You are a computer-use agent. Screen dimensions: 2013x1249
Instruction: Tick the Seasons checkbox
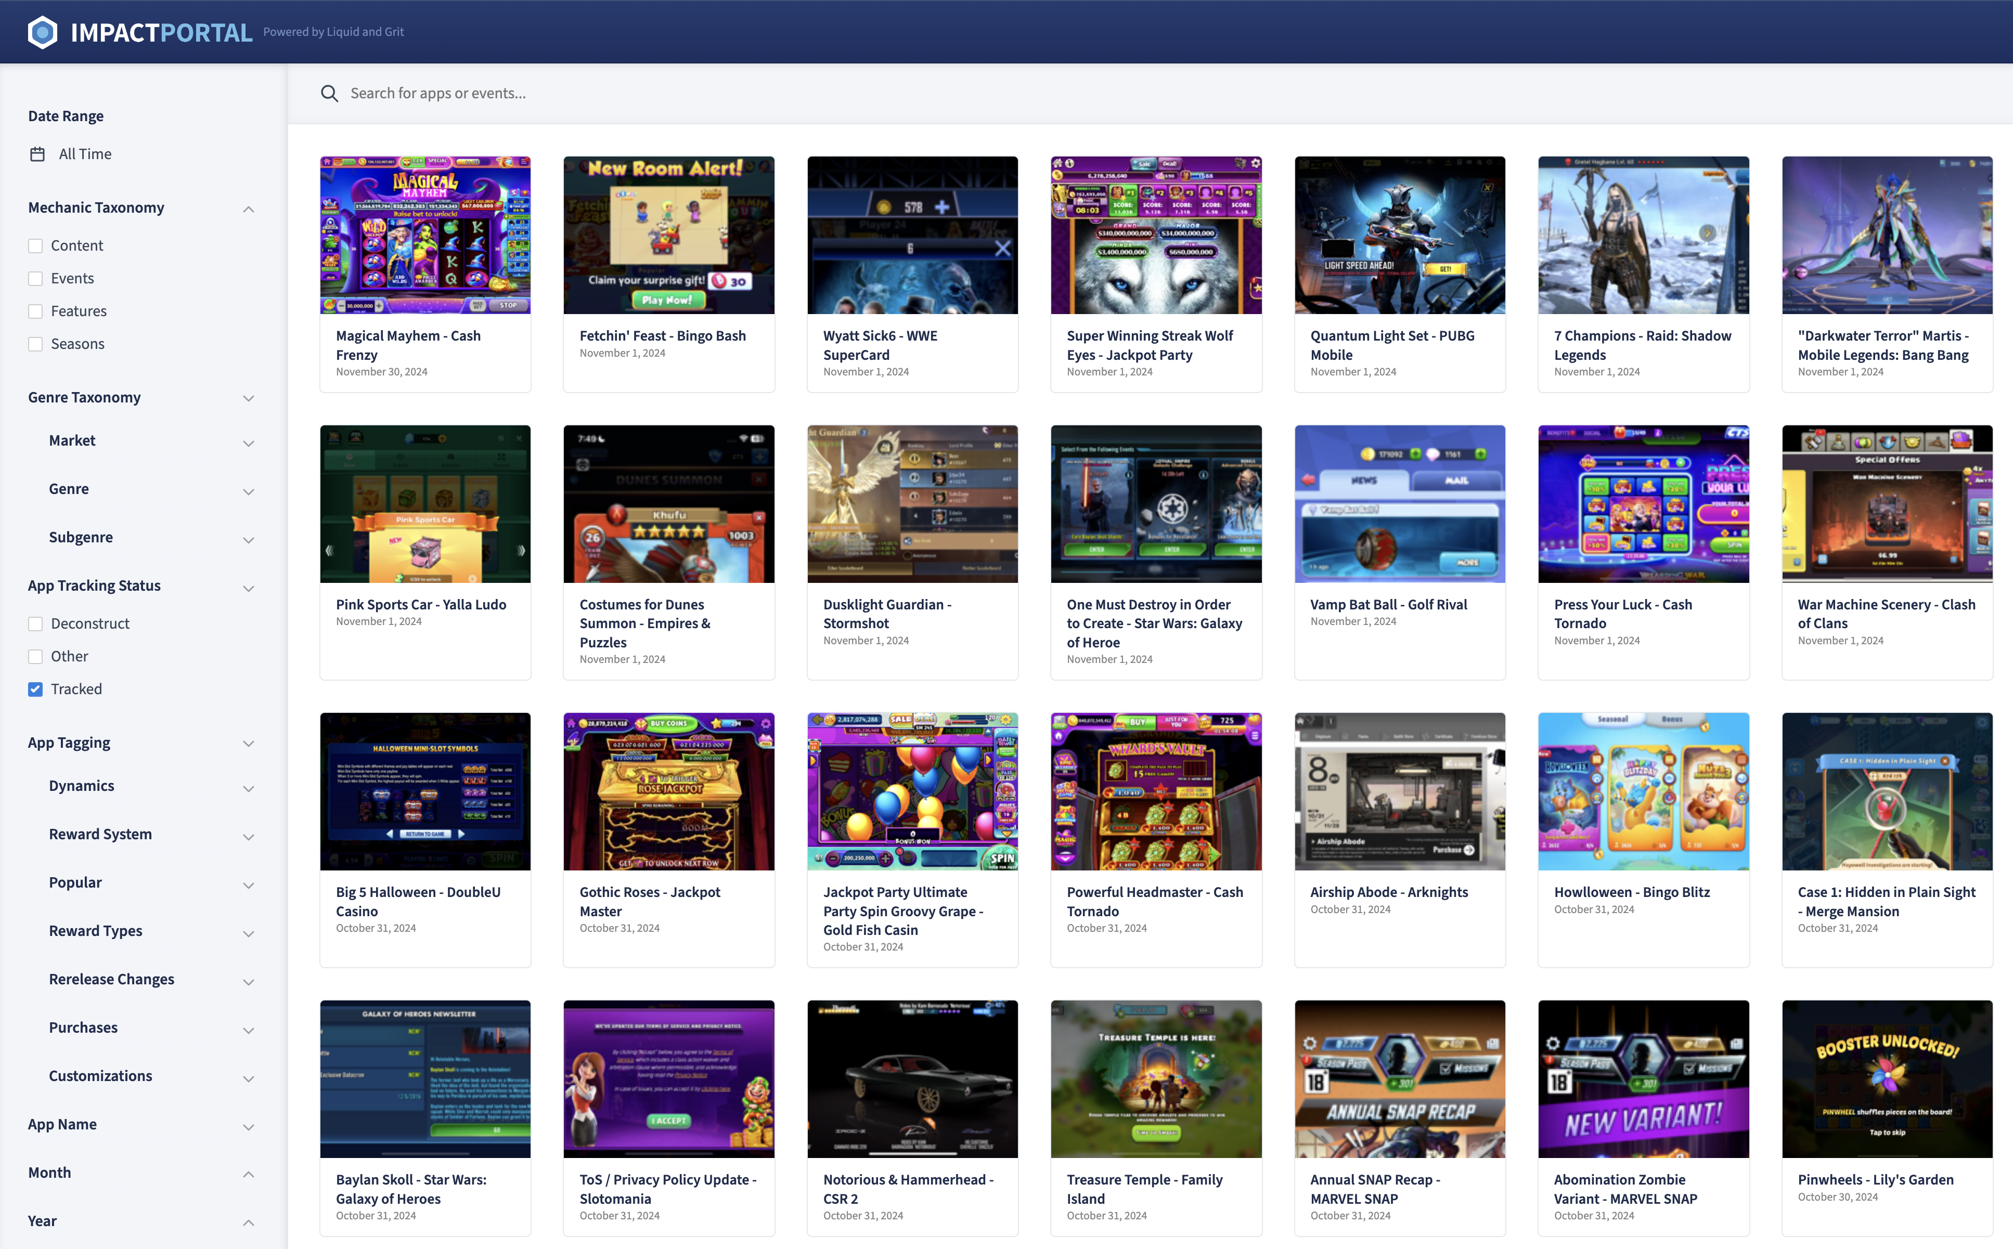35,344
